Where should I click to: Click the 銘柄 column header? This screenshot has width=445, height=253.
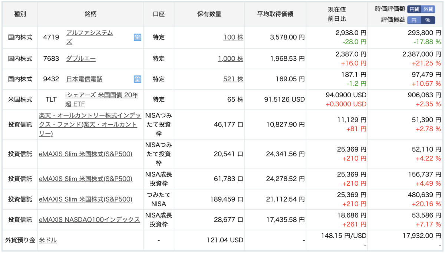[90, 14]
